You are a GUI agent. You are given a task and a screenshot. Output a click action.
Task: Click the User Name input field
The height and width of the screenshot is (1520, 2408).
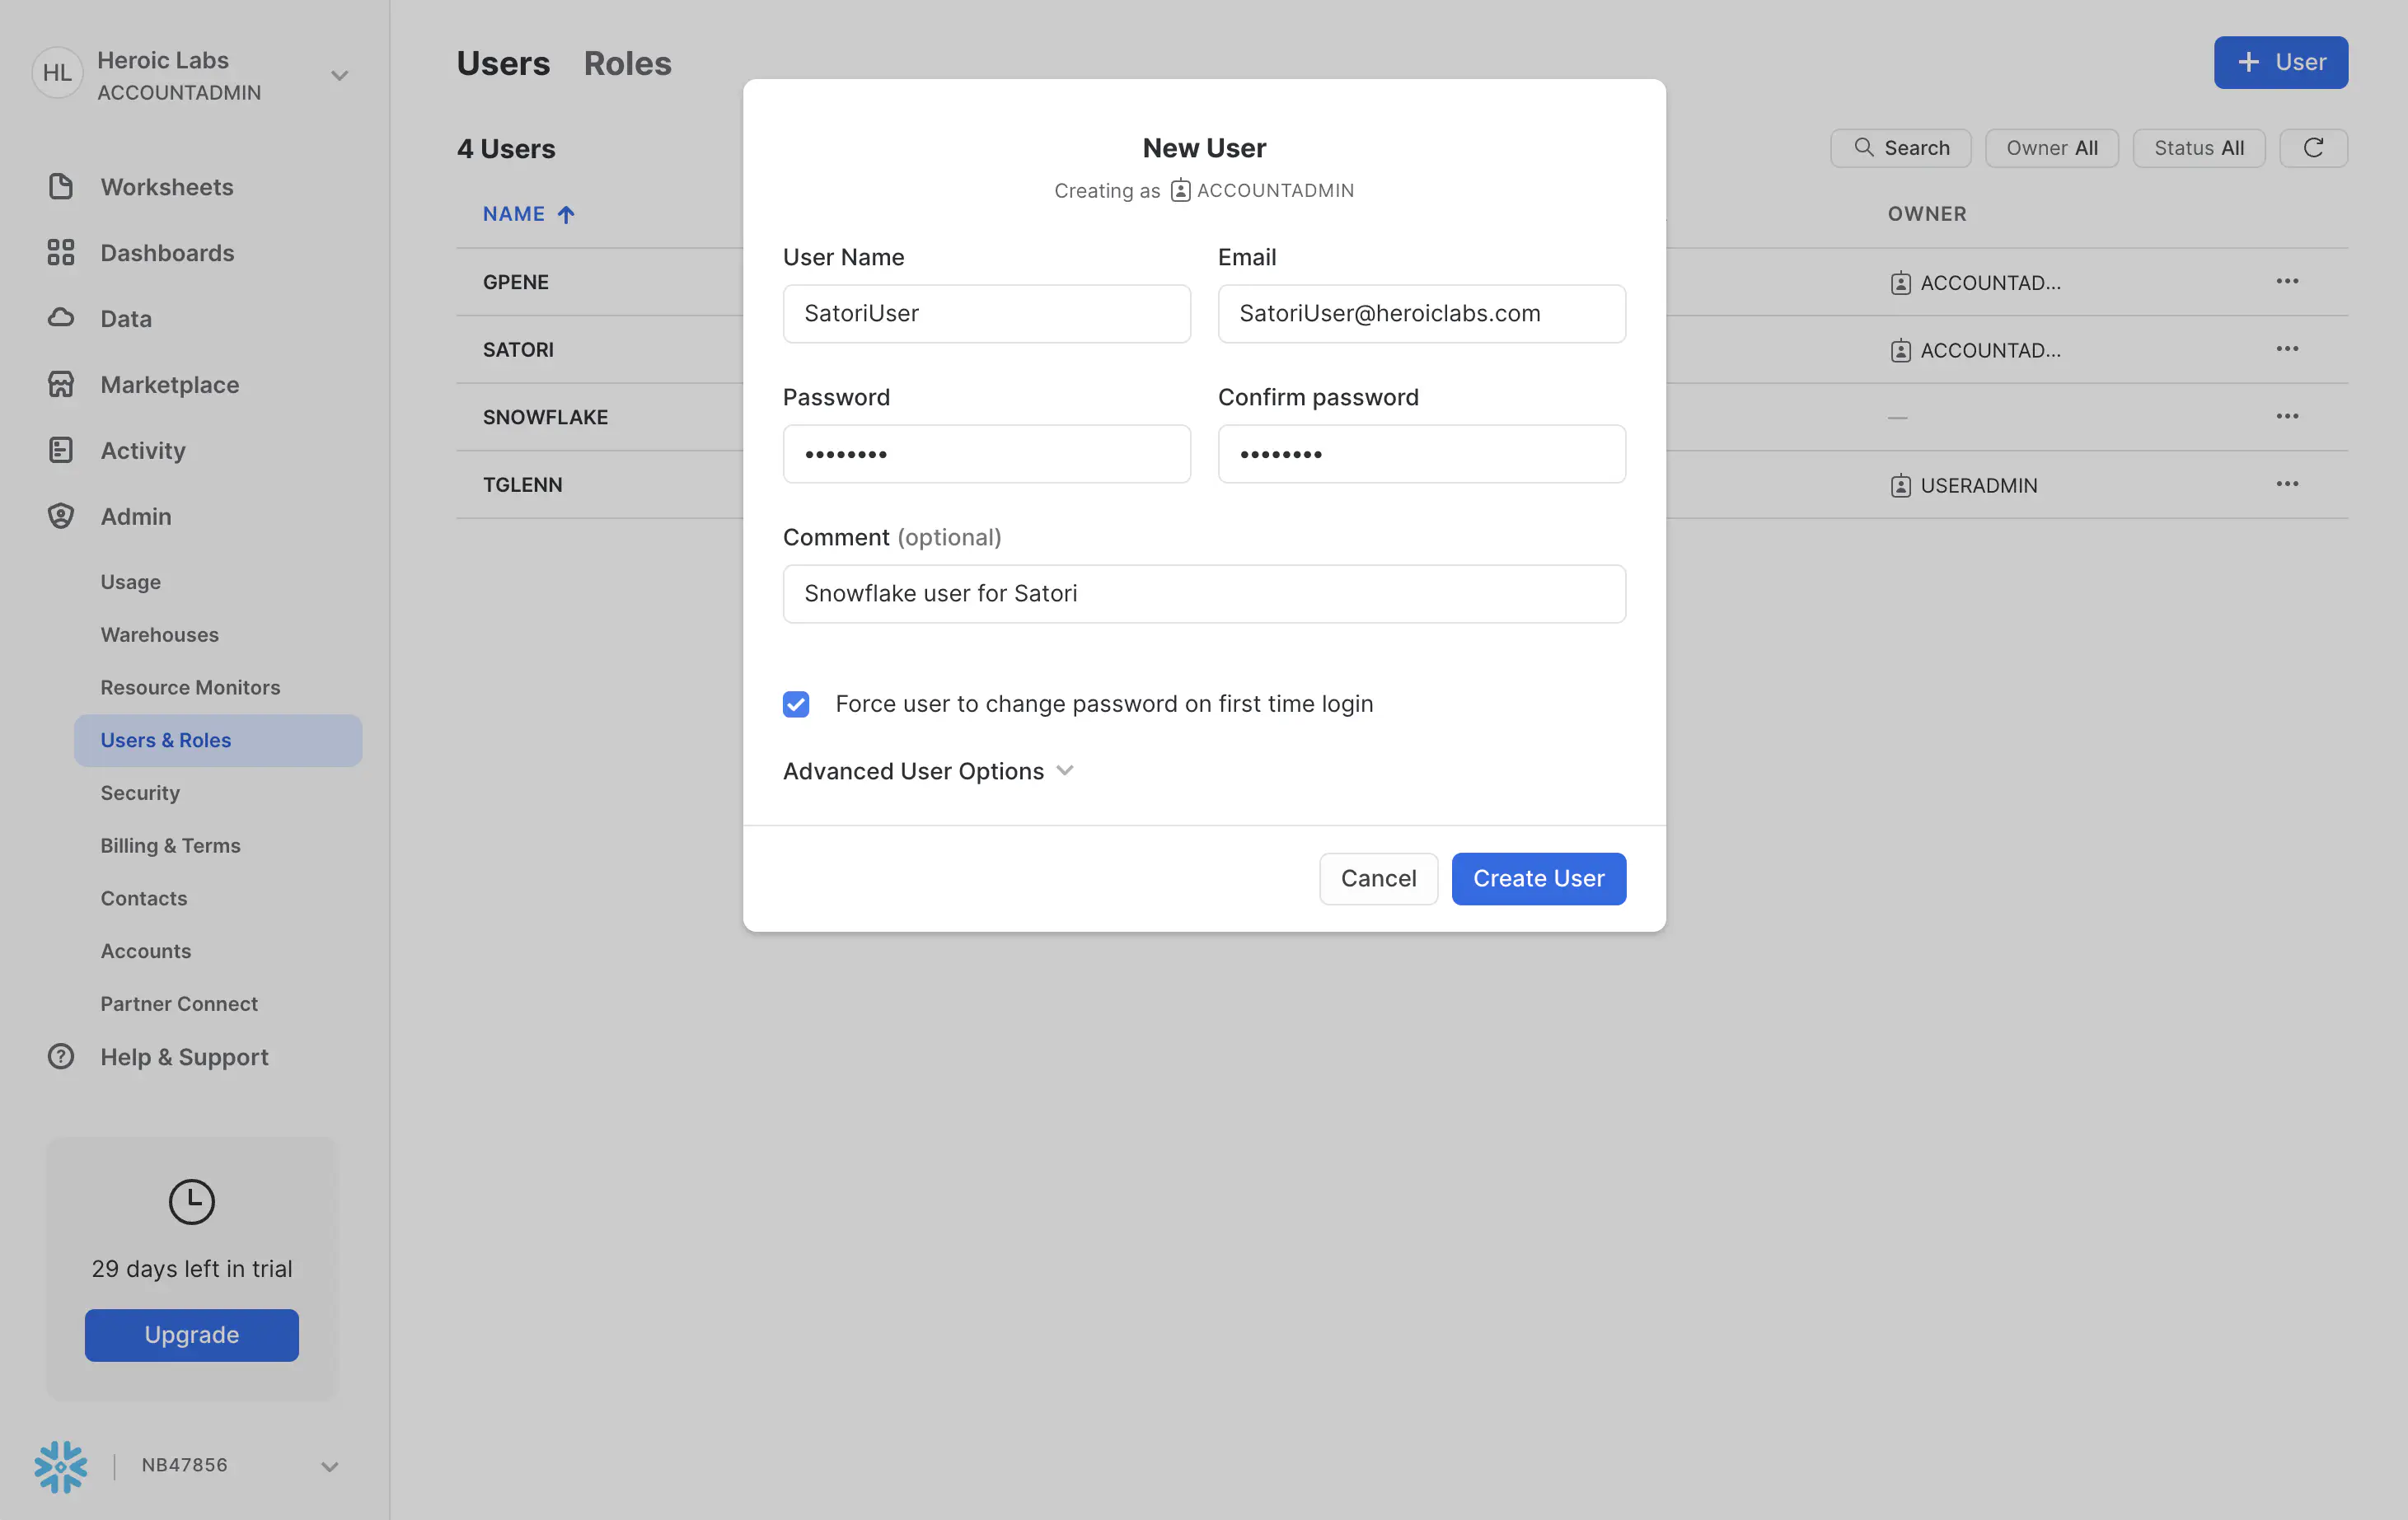pyautogui.click(x=984, y=313)
